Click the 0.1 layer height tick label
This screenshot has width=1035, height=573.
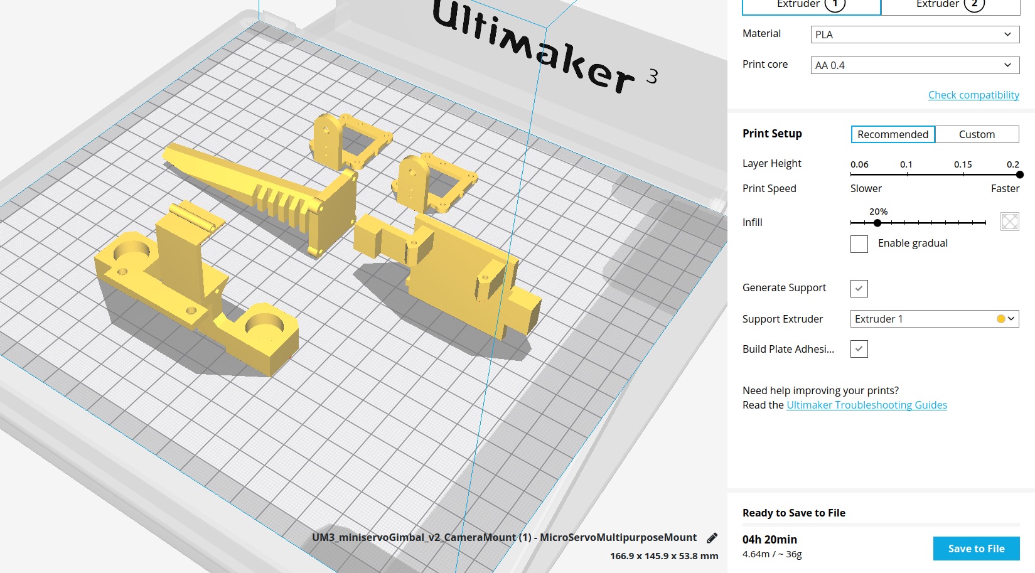click(x=906, y=164)
